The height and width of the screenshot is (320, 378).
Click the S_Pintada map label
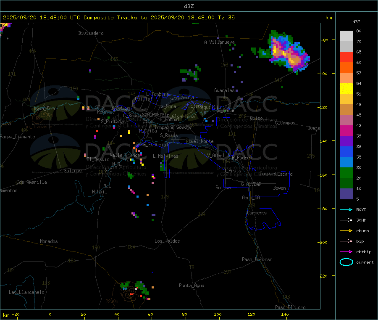point(112,122)
